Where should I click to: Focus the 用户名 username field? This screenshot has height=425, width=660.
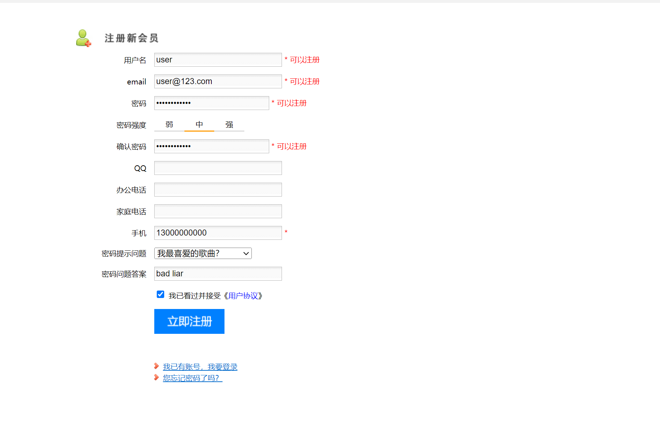pos(218,60)
